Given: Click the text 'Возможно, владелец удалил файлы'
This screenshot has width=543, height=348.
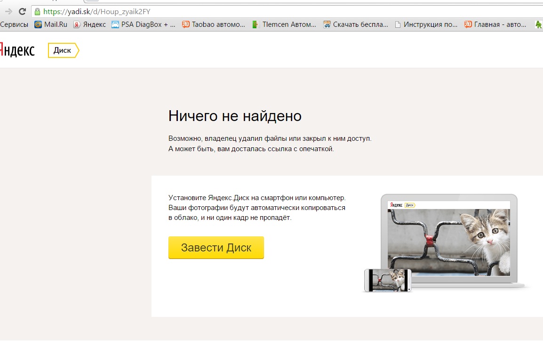Looking at the screenshot, I should click(228, 138).
